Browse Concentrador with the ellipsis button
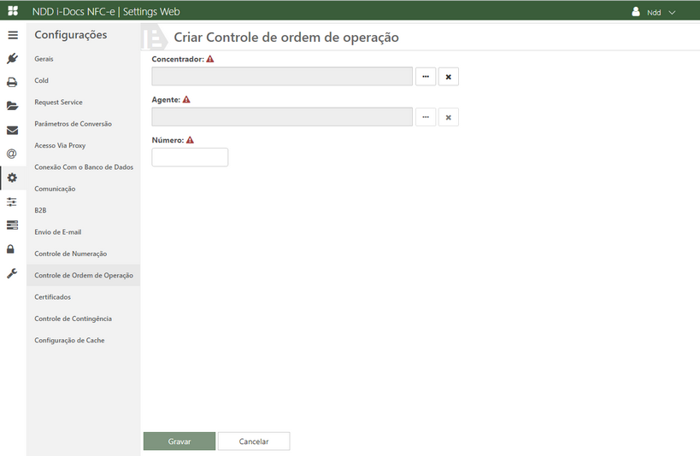 tap(426, 76)
